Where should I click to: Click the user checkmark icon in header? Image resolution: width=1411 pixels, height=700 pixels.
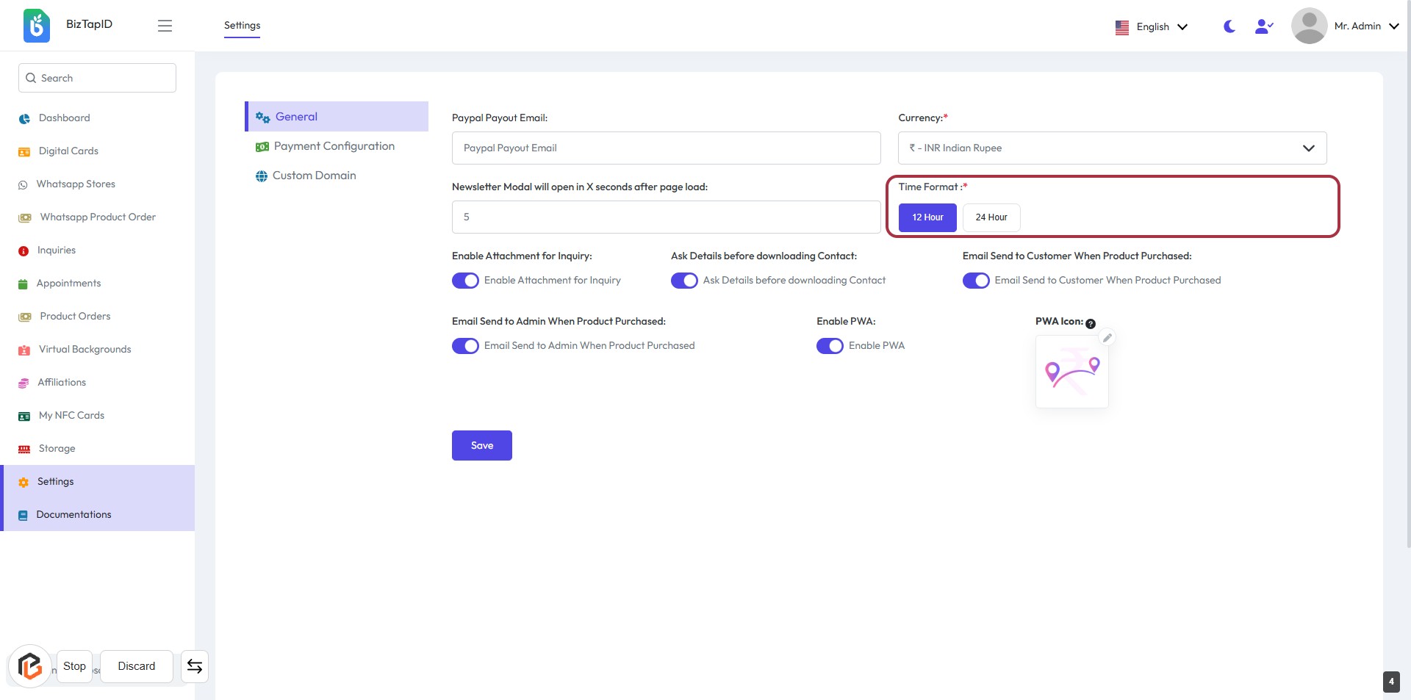click(x=1263, y=26)
